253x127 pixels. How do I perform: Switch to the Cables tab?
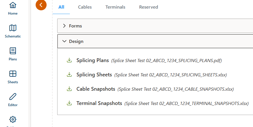tap(85, 7)
